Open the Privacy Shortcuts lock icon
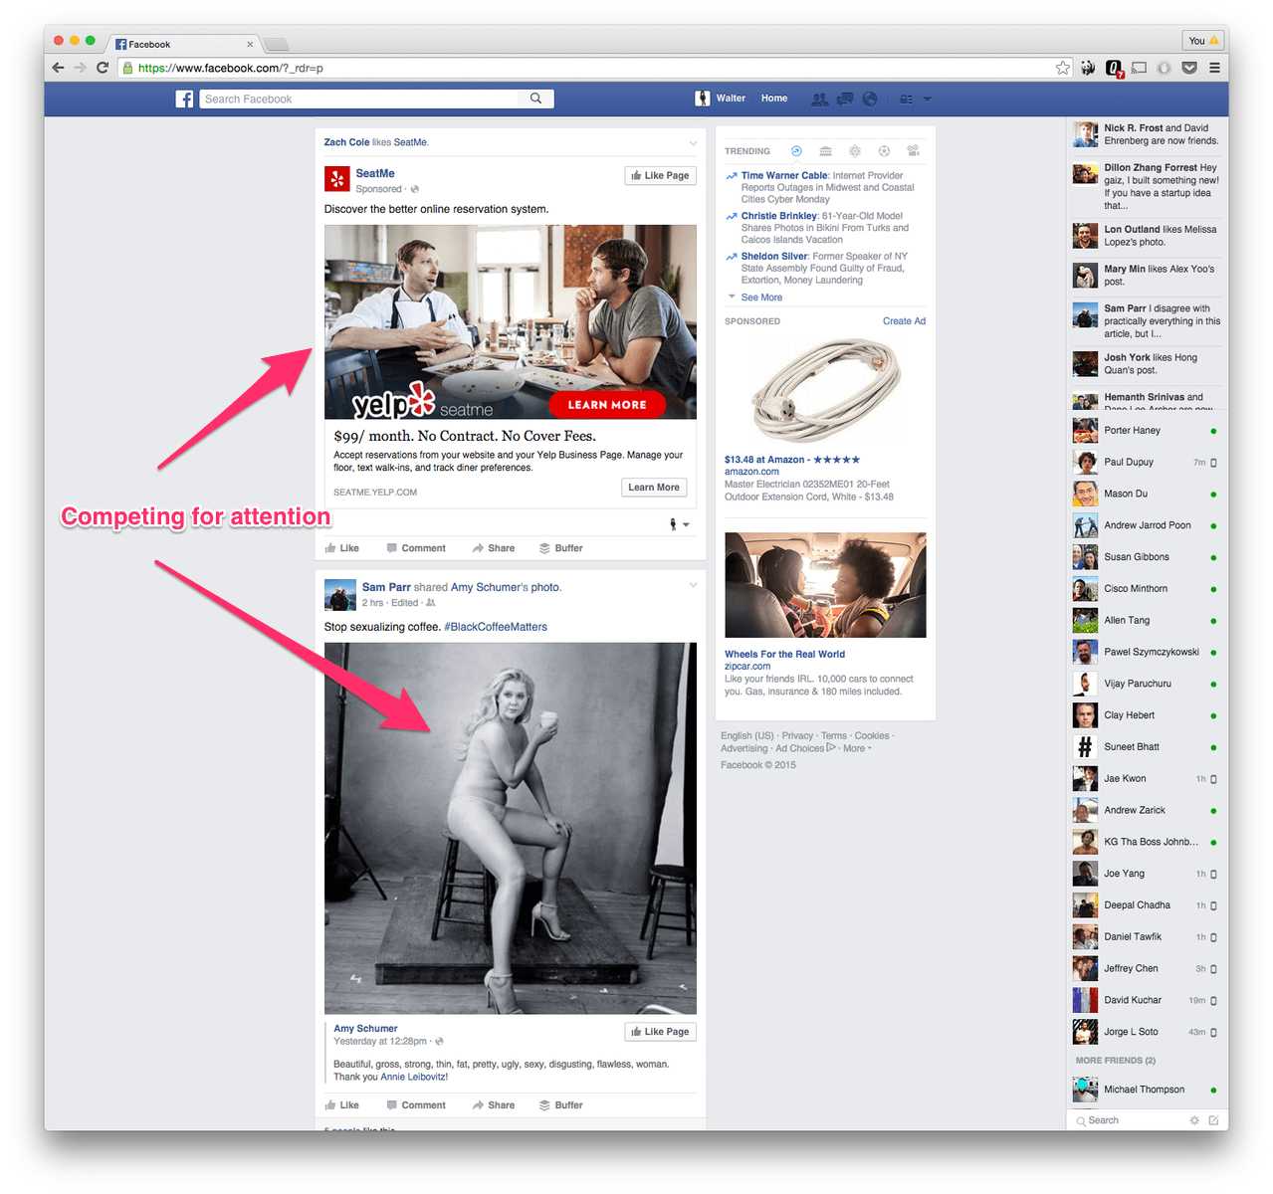1273x1194 pixels. point(906,99)
